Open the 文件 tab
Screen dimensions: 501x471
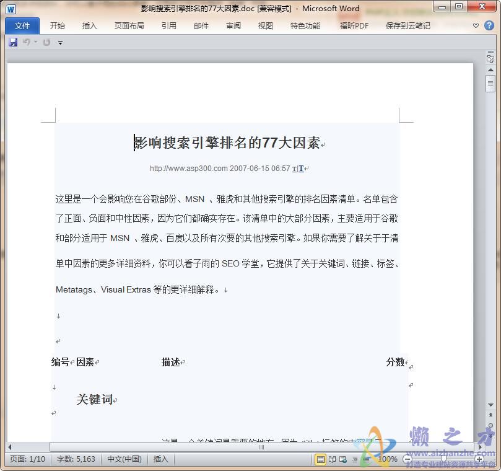click(x=22, y=25)
